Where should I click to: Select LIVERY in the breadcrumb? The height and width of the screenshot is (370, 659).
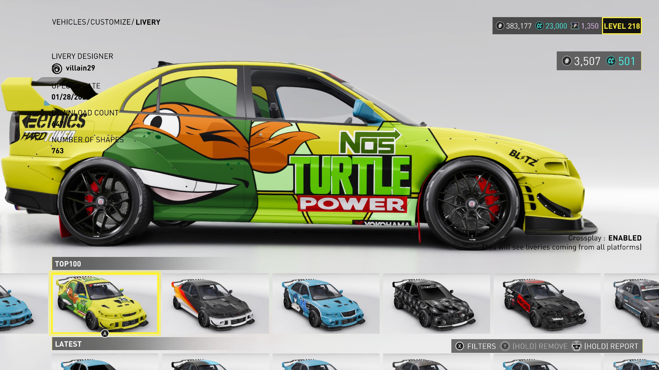coord(148,22)
